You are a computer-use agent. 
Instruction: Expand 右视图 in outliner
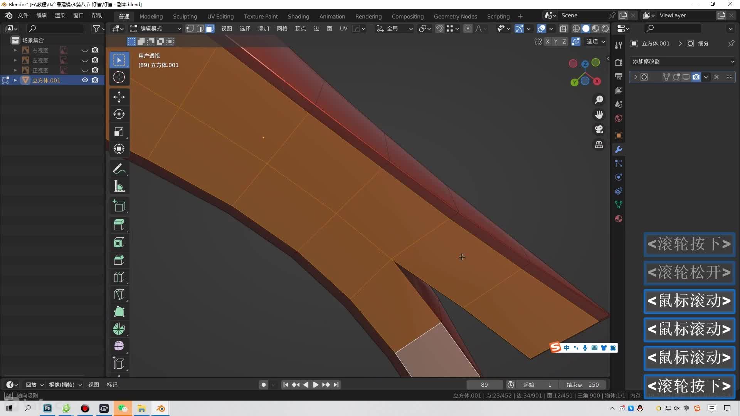coord(15,50)
